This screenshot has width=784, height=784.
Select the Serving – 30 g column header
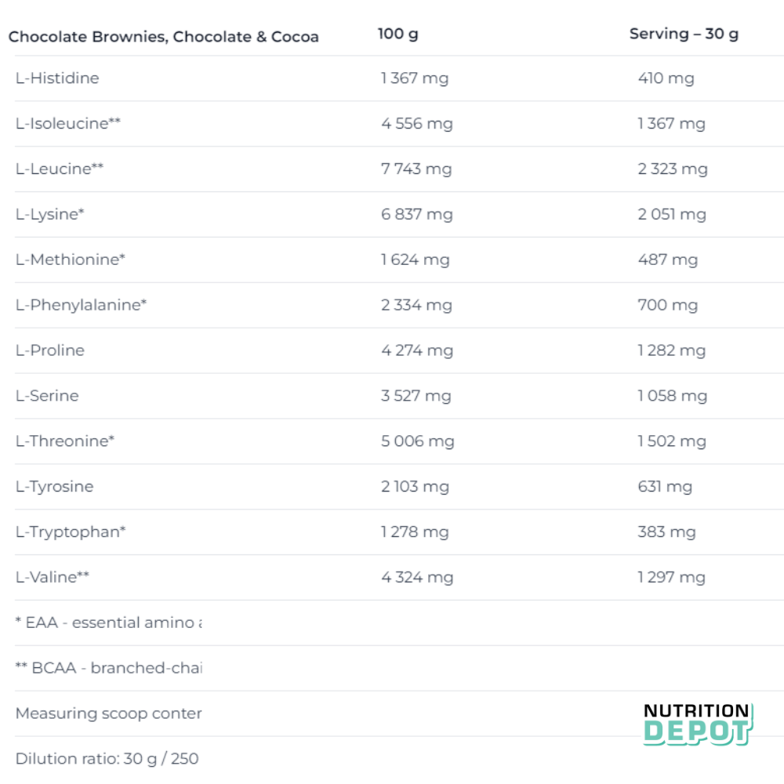(x=684, y=34)
